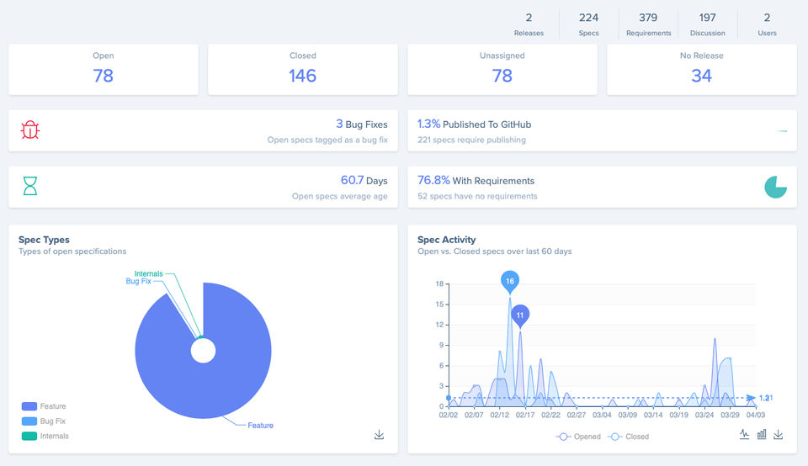Switch Spec Activity to line chart view
The width and height of the screenshot is (808, 466).
pos(744,435)
